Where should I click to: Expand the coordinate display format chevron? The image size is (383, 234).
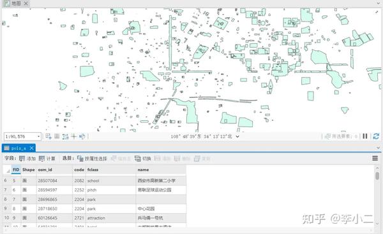point(237,137)
